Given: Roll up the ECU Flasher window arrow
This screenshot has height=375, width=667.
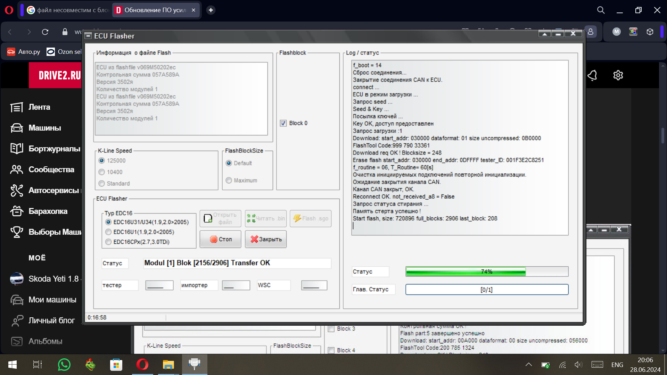Looking at the screenshot, I should pos(544,34).
